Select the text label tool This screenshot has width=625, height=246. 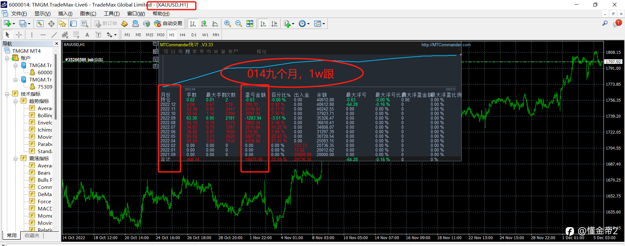98,35
